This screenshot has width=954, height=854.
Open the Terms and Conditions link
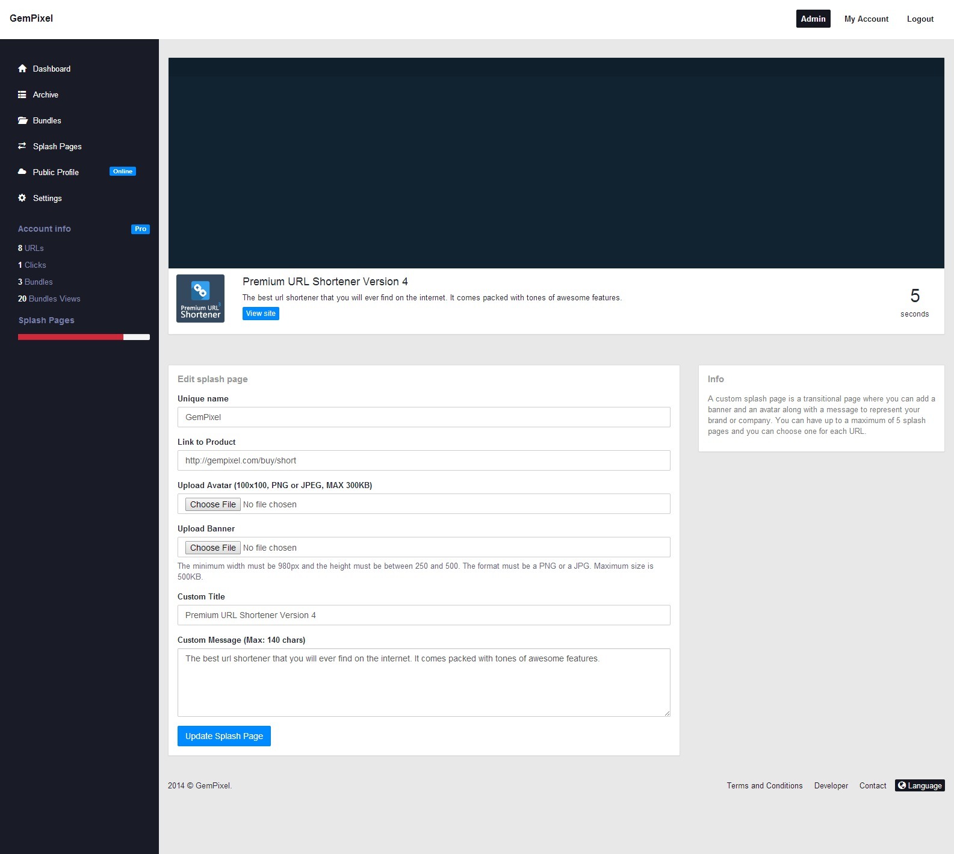pos(764,785)
